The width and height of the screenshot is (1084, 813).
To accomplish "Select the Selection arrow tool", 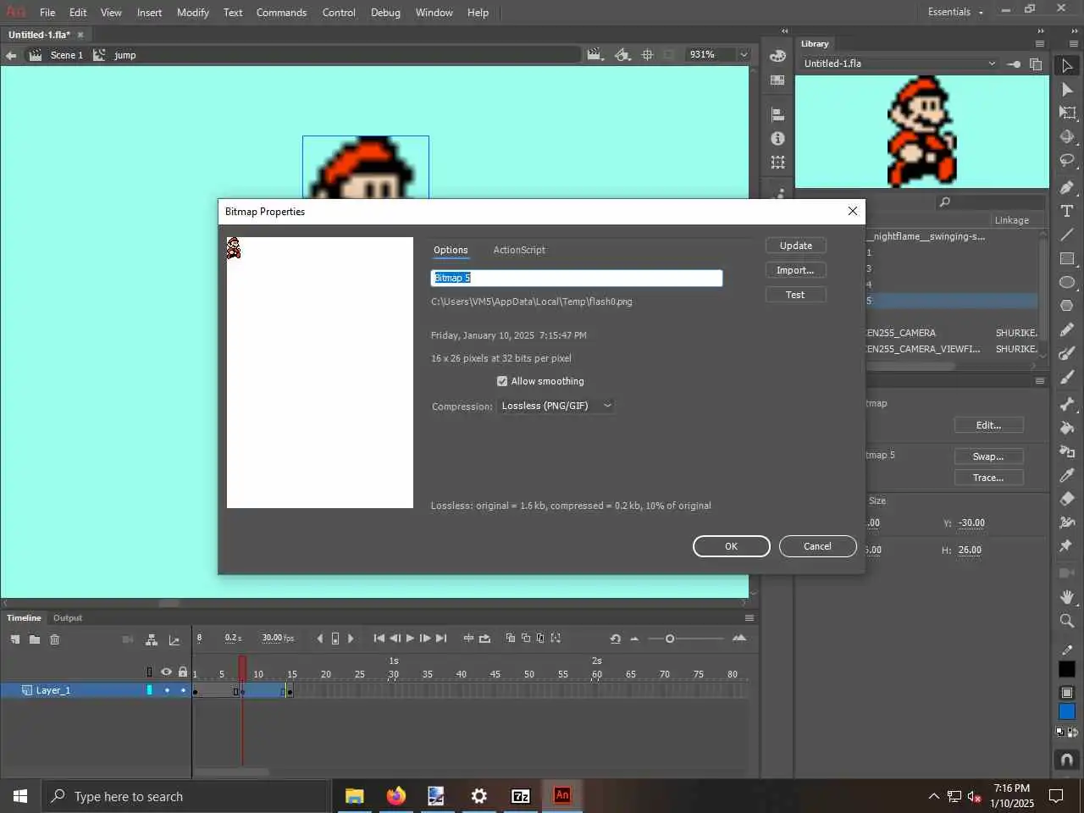I will pyautogui.click(x=1067, y=65).
